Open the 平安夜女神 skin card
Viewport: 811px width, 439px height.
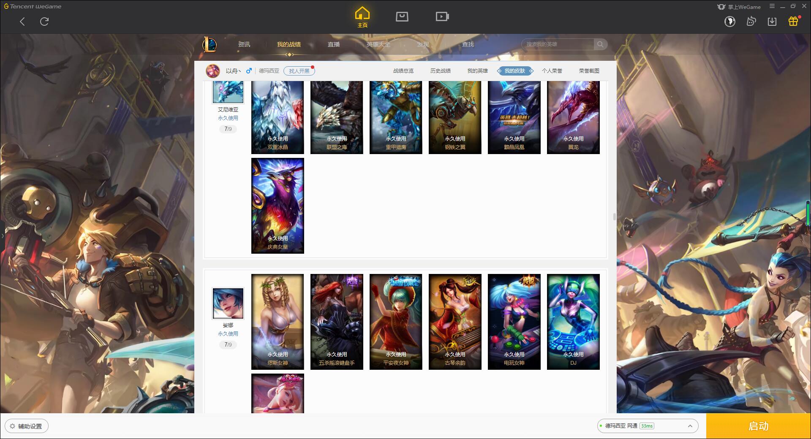click(x=396, y=322)
